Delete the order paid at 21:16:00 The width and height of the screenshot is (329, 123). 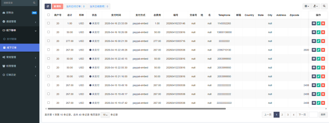[x=323, y=76]
